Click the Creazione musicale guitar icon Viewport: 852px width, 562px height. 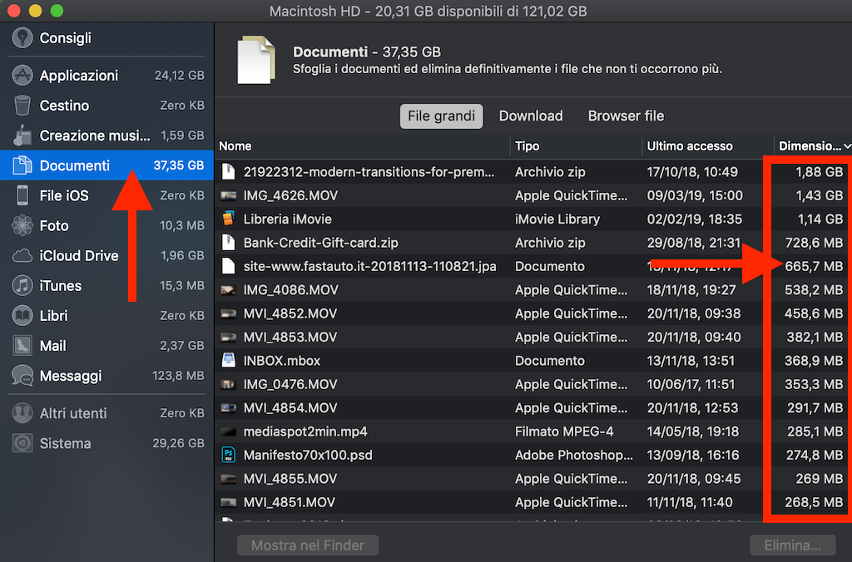[x=22, y=136]
